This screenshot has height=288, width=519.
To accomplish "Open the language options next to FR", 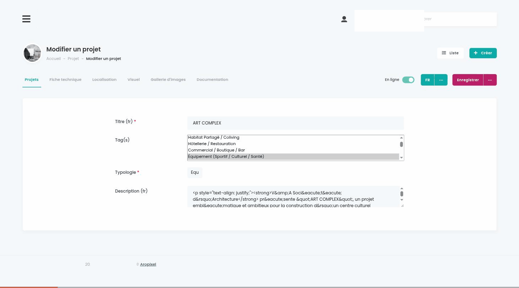I will (441, 80).
